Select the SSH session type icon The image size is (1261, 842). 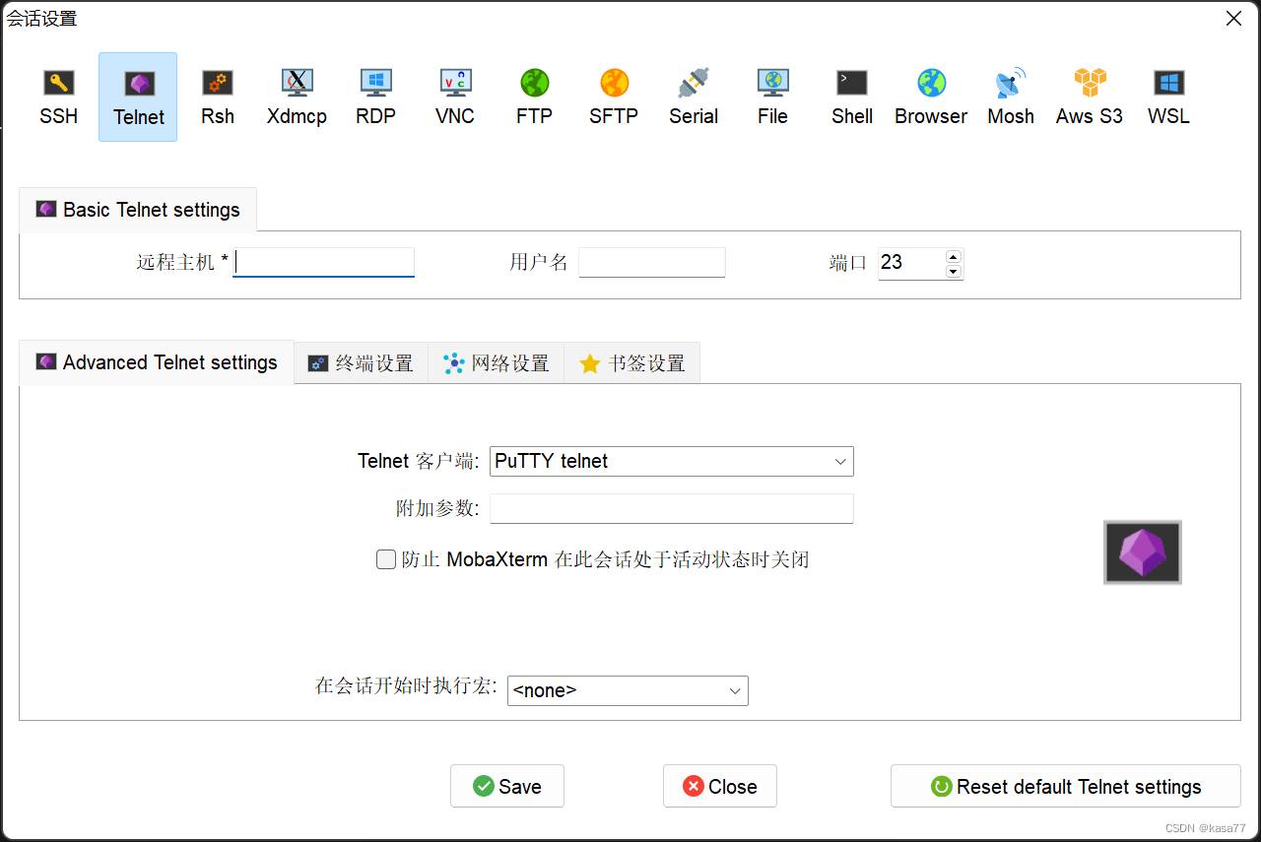click(59, 97)
